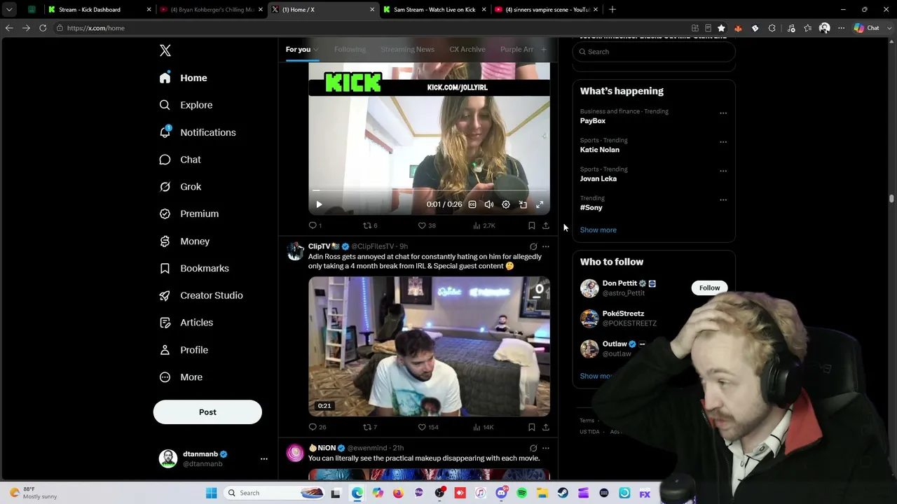Open the Windows Start menu
Screen dimensions: 897x504
coord(211,493)
